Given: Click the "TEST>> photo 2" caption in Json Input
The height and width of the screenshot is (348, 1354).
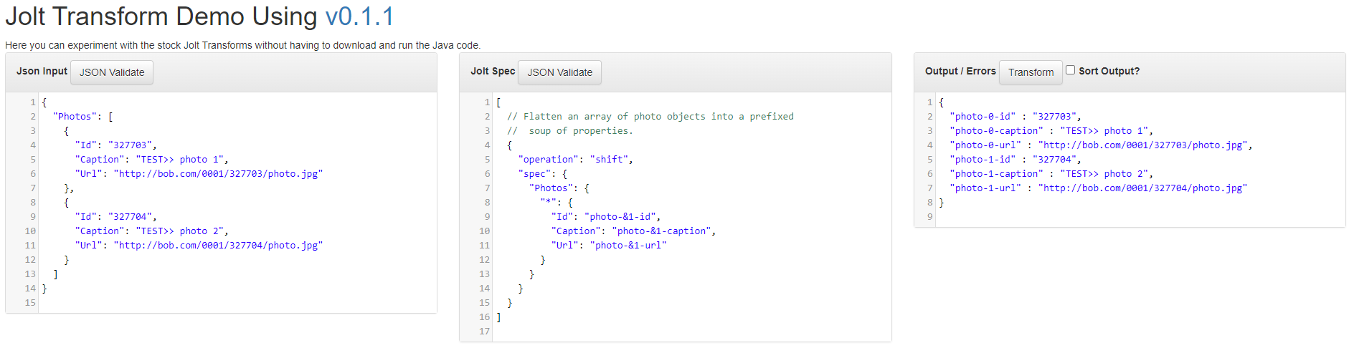Looking at the screenshot, I should 181,231.
